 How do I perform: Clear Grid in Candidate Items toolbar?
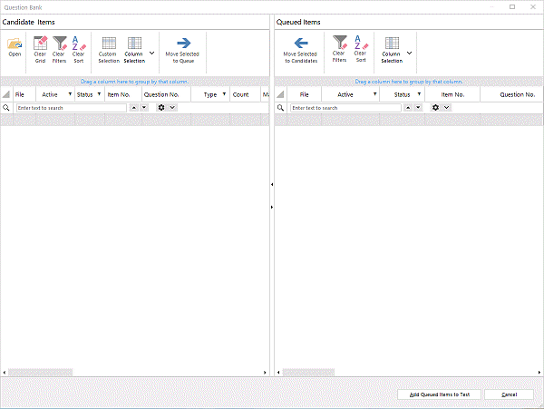coord(40,46)
